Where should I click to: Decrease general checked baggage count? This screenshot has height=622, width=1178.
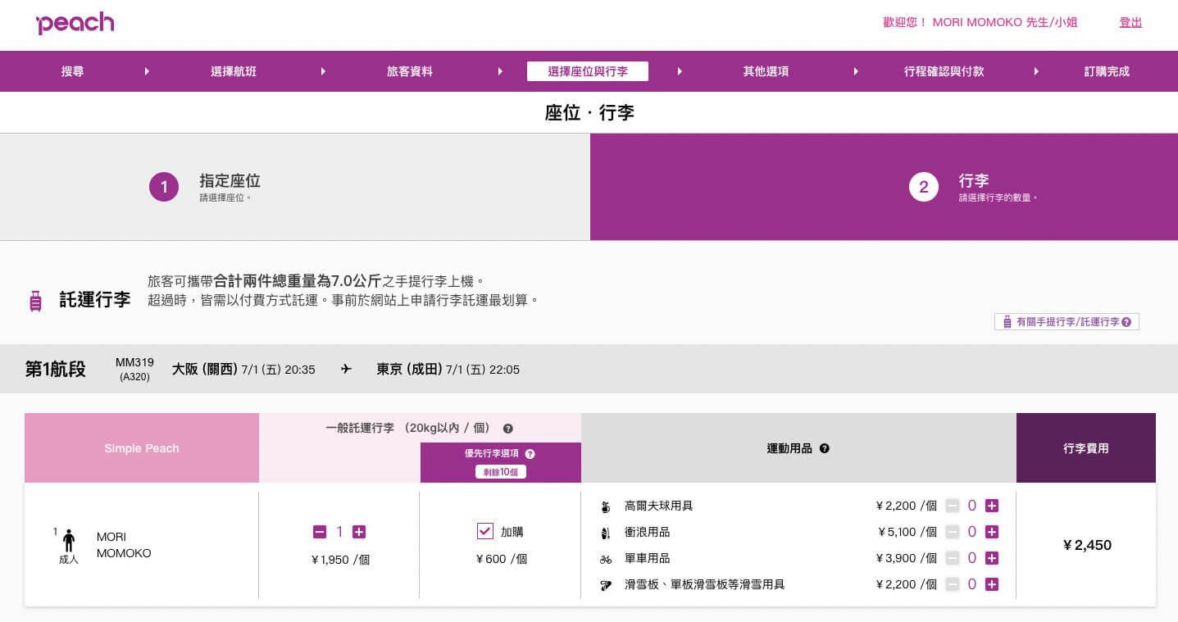[320, 532]
